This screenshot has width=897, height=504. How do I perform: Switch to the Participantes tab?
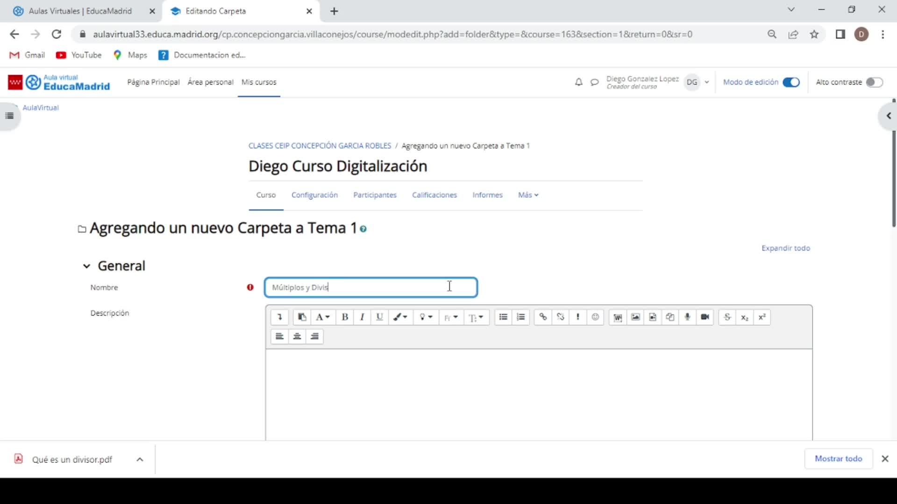[375, 195]
